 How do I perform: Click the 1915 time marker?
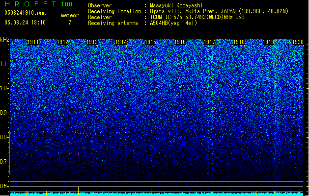(x=150, y=42)
